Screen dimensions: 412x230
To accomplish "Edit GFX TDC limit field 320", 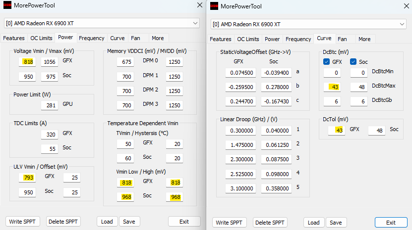I will 50,135.
